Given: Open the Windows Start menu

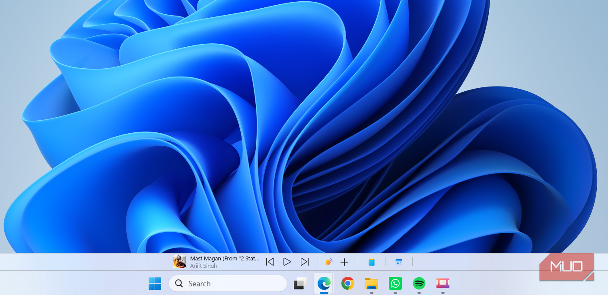Looking at the screenshot, I should click(x=155, y=284).
